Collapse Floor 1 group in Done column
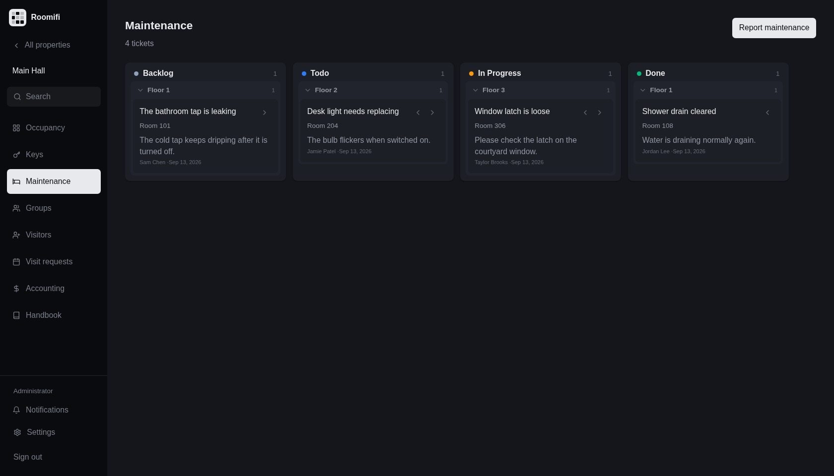Screen dimensions: 834x476 click(x=643, y=90)
